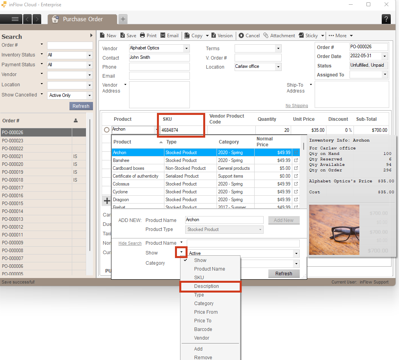Click the back navigation arrow
This screenshot has height=360, width=399.
27,19
